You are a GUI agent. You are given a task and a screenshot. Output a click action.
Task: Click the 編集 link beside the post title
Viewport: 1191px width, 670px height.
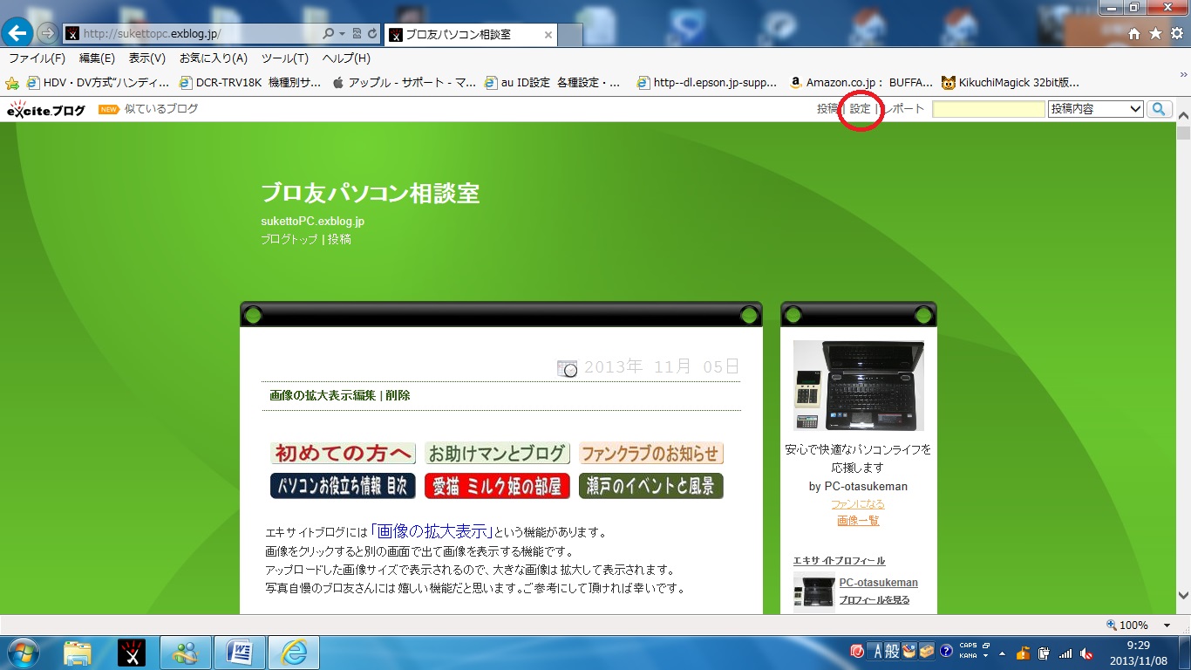click(x=365, y=395)
